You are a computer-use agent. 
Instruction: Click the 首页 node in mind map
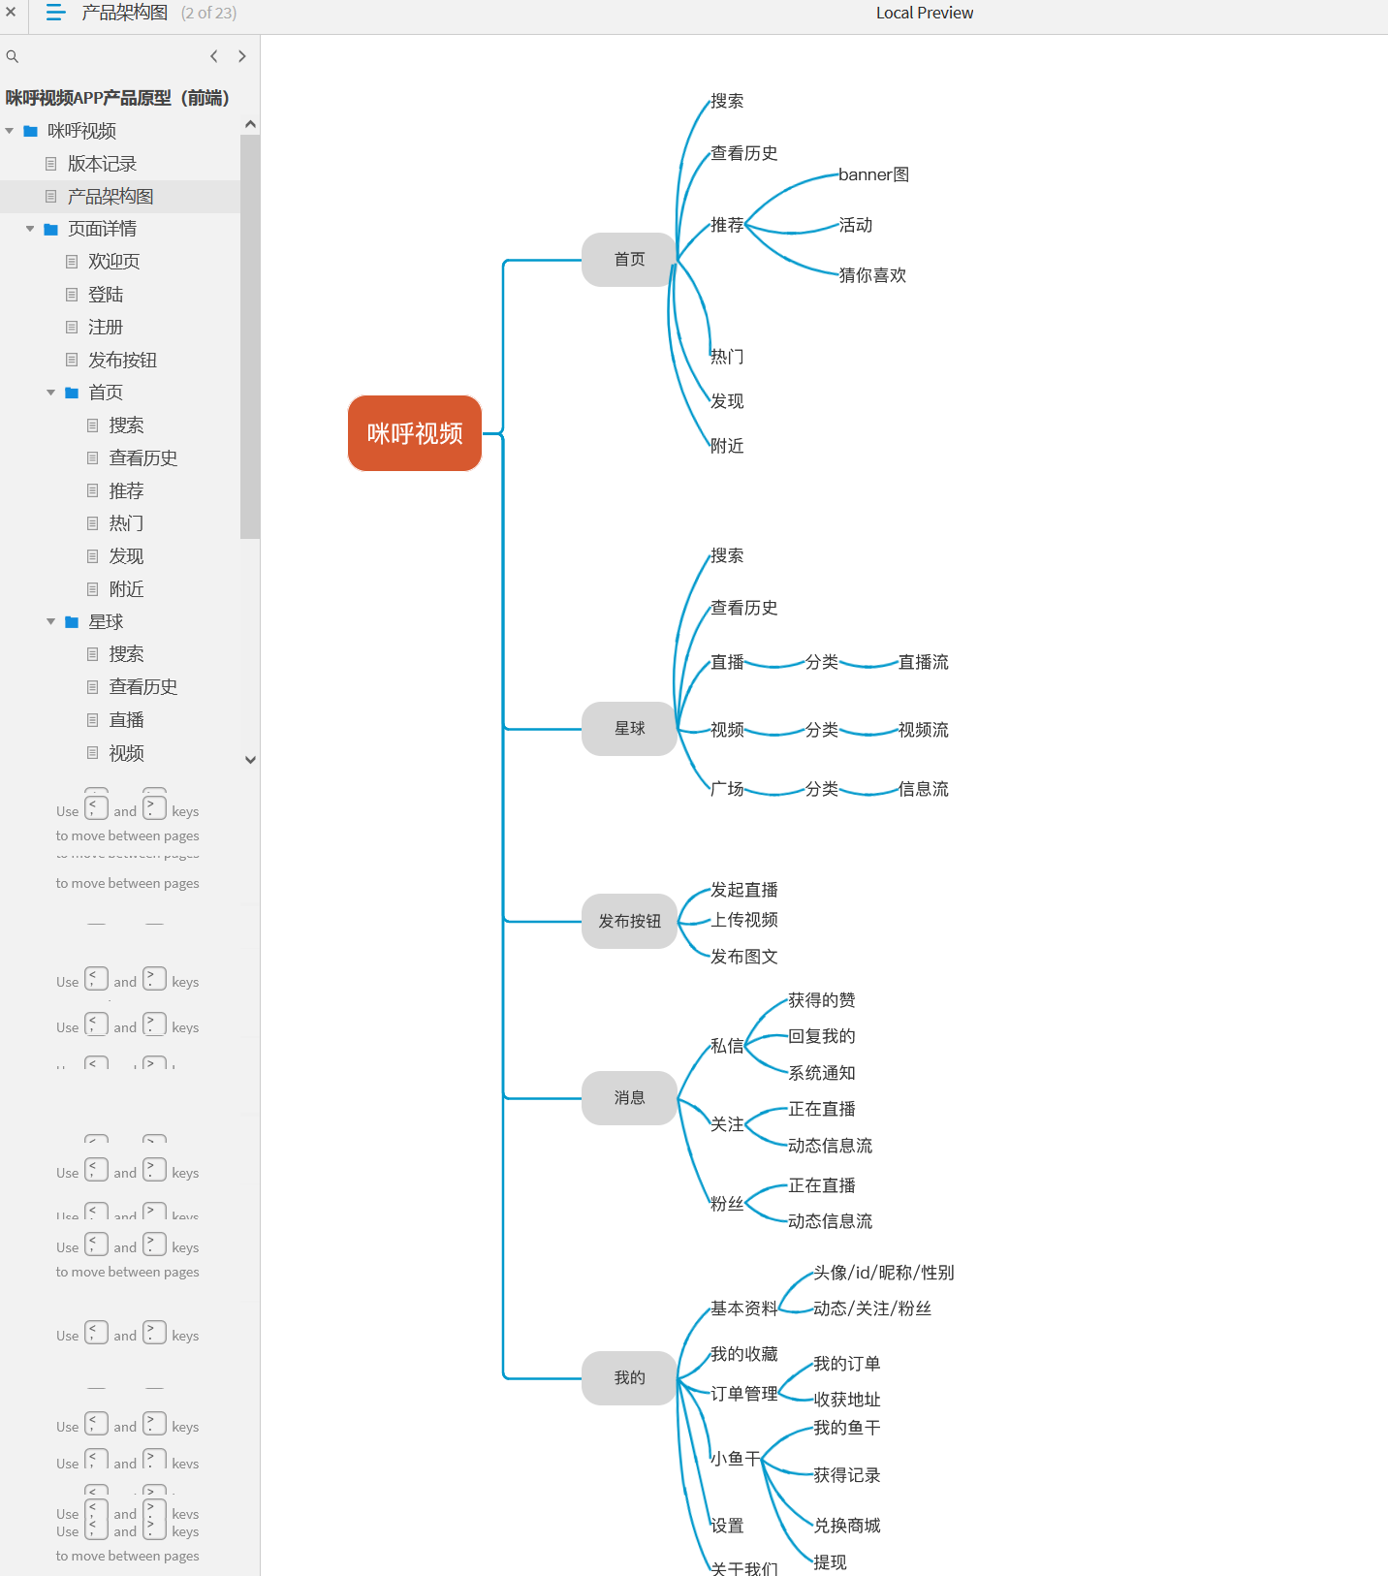629,260
